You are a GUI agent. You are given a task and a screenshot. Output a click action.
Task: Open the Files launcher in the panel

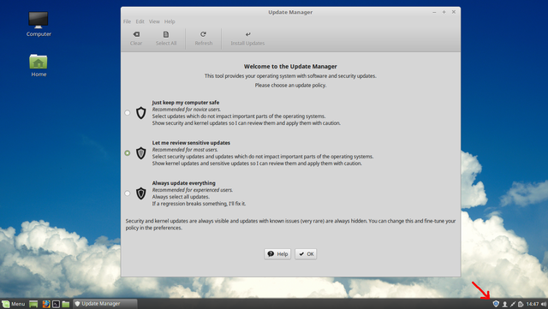(66, 304)
